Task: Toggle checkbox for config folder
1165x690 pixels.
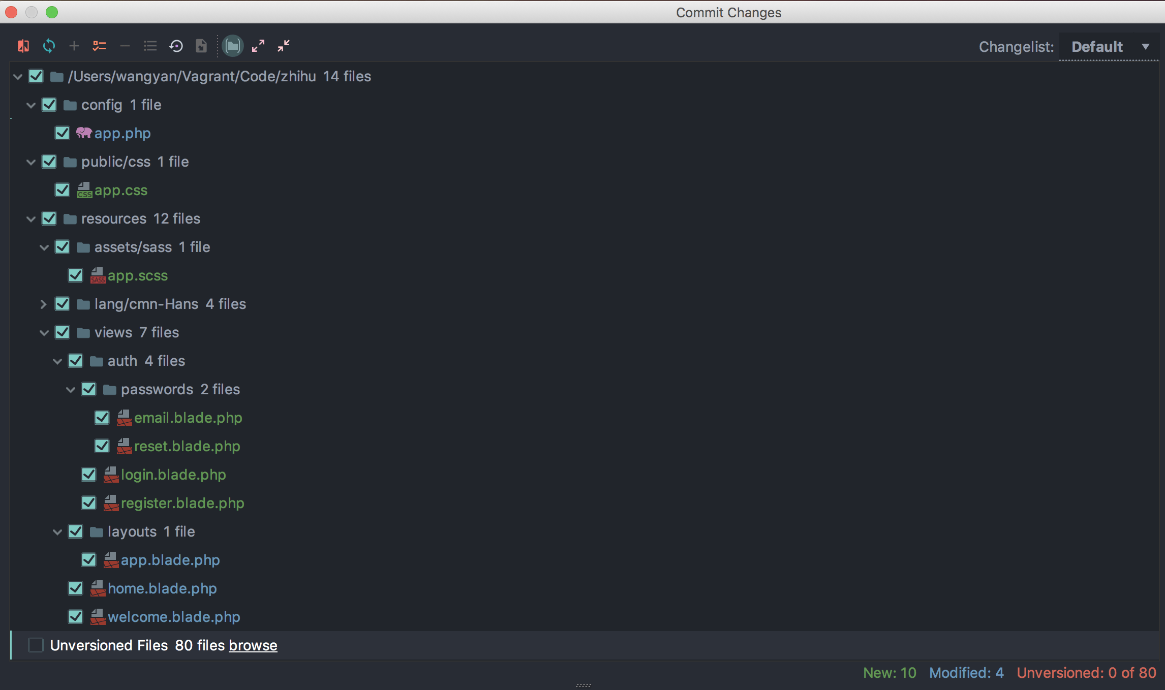Action: [x=48, y=104]
